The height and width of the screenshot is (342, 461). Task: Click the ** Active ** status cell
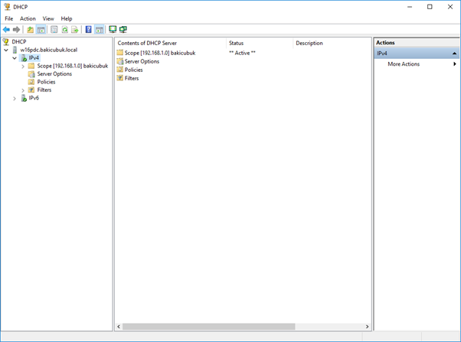242,53
